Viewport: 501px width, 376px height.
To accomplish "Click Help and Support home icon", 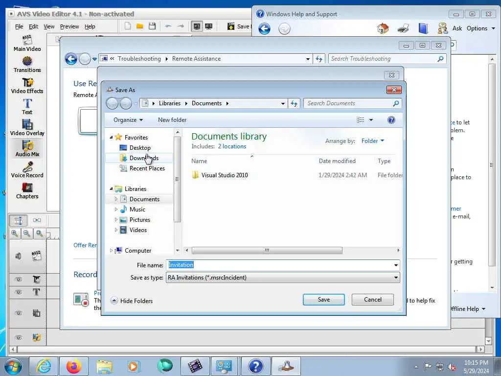I will click(x=383, y=28).
